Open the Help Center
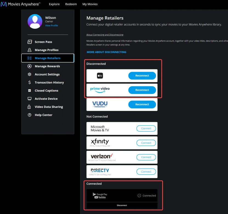Image resolution: width=228 pixels, height=214 pixels. pos(43,115)
